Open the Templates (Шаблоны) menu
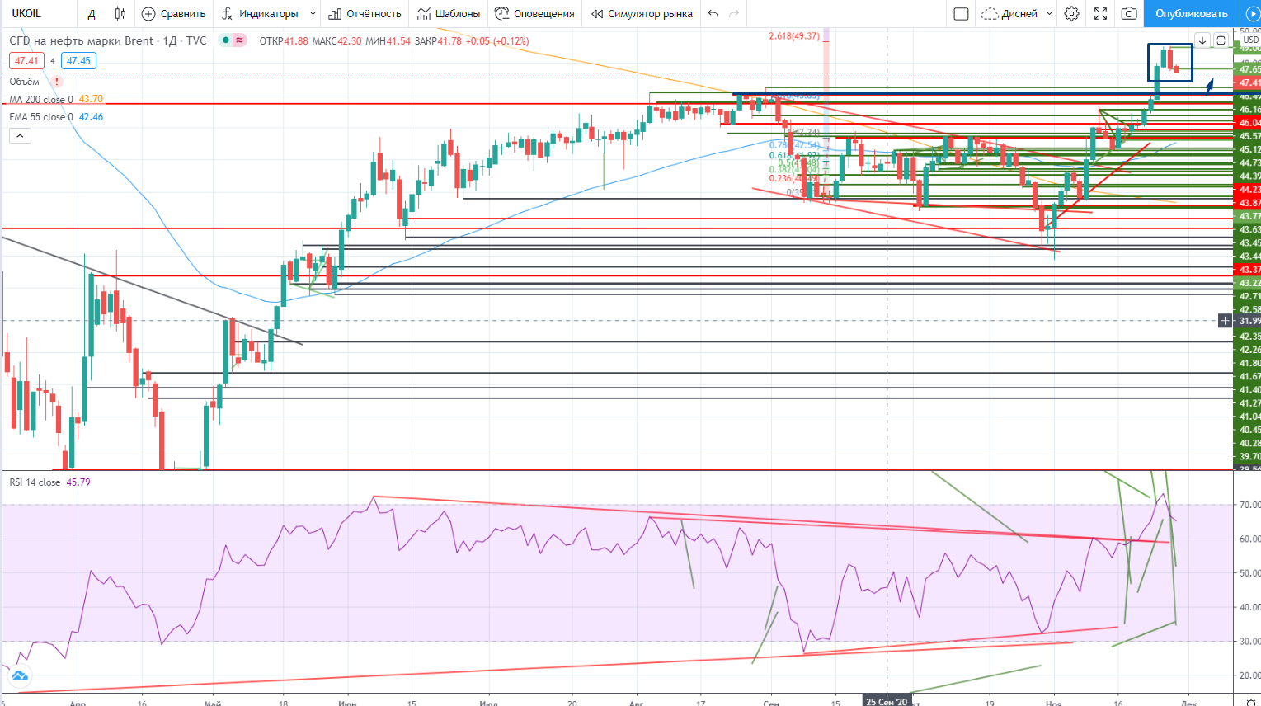Screen dimensions: 1261x706 tap(449, 13)
